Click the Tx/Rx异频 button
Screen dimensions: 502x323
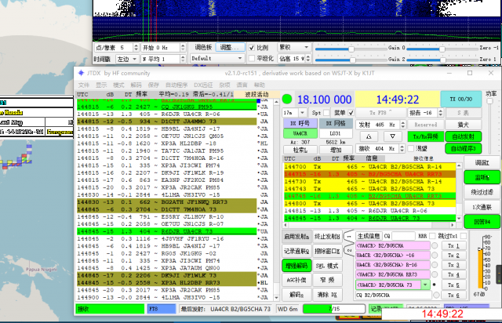(425, 136)
